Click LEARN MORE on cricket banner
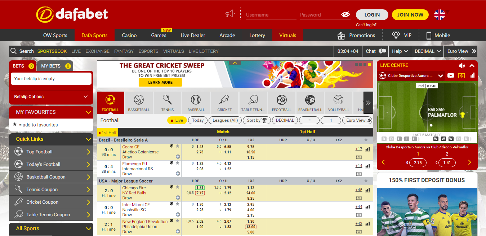 pyautogui.click(x=160, y=82)
